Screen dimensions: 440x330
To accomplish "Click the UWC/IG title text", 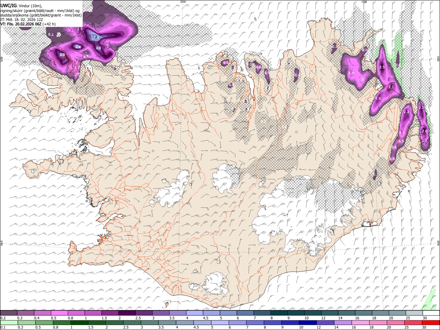I will (8, 6).
